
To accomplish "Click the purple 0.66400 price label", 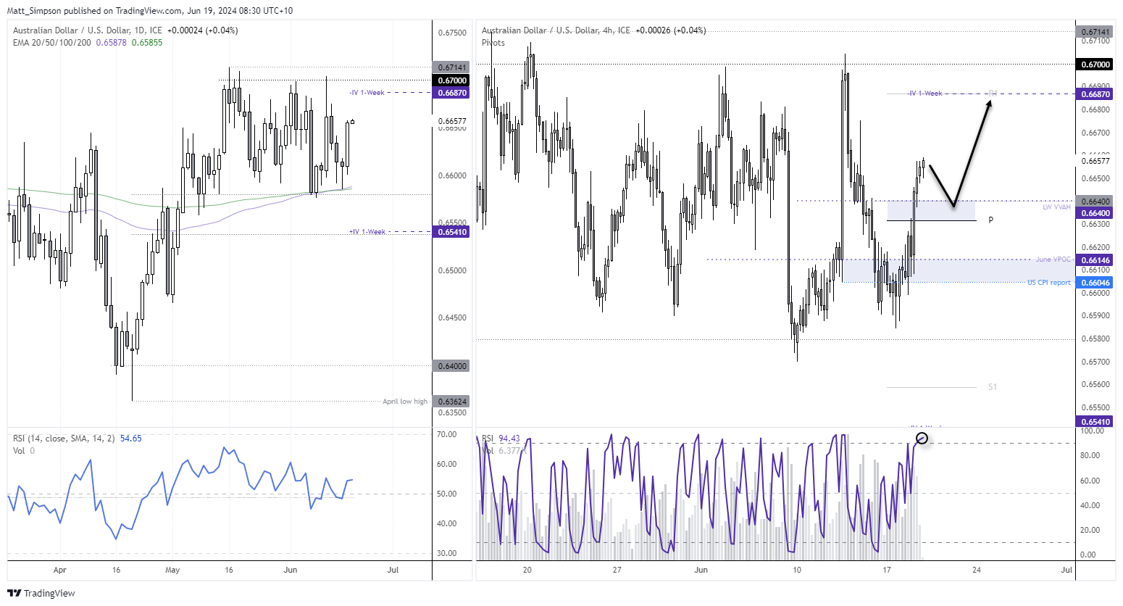I will [1095, 213].
